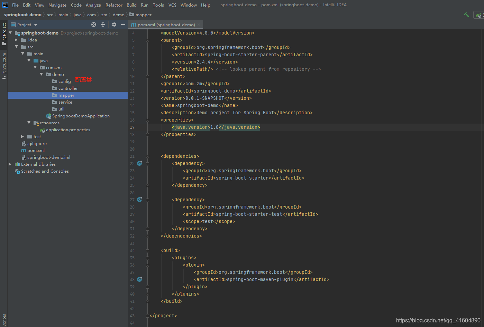Click IntelliJ IDEA logo icon
Image resolution: width=484 pixels, height=327 pixels.
tap(5, 5)
